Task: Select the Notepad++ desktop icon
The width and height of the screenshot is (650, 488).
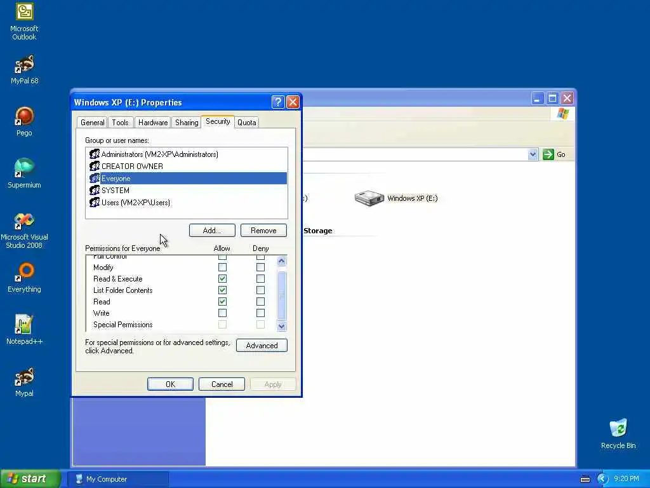Action: point(24,330)
